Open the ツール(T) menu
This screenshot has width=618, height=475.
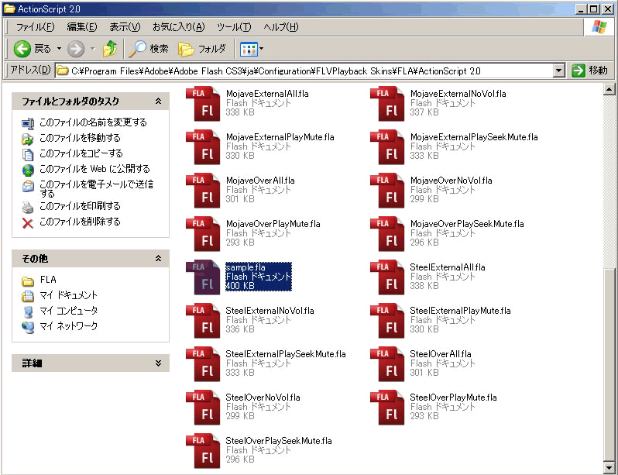tap(234, 27)
